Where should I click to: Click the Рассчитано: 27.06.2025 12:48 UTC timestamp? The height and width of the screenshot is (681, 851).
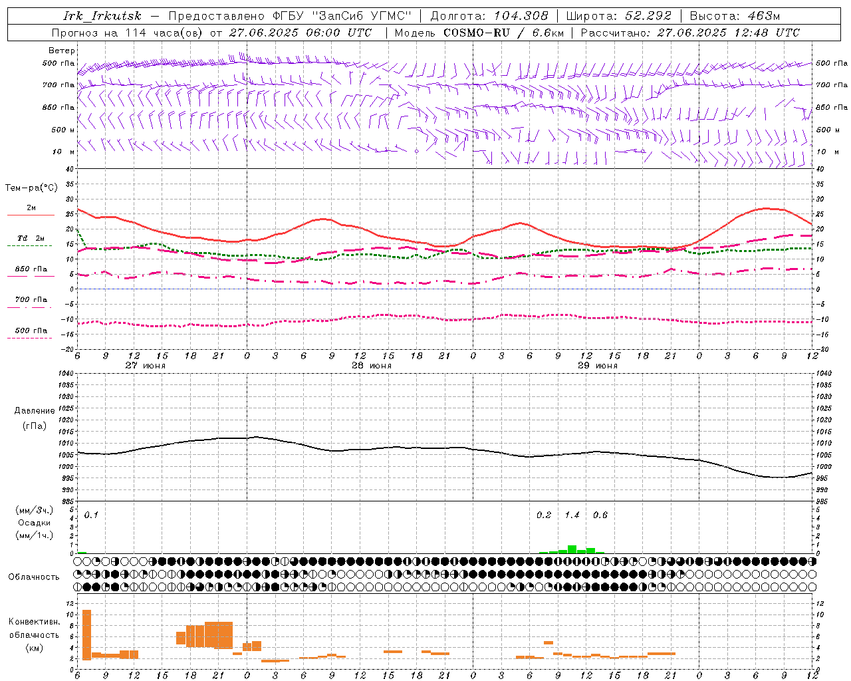690,33
